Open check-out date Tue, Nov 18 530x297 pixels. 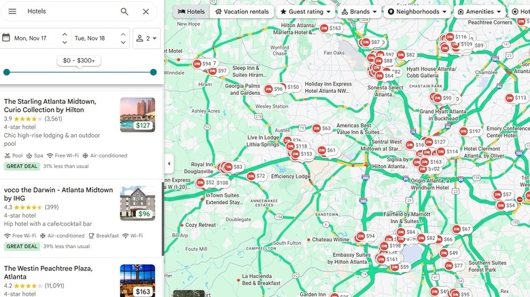point(90,38)
